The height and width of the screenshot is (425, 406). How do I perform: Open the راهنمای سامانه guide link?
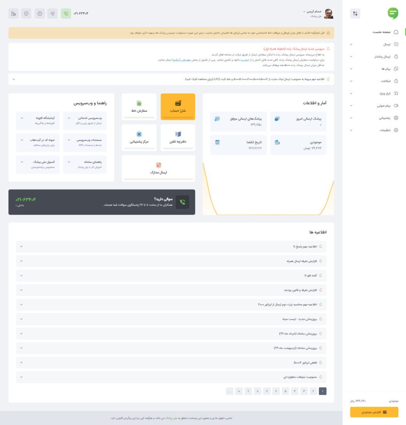click(85, 164)
